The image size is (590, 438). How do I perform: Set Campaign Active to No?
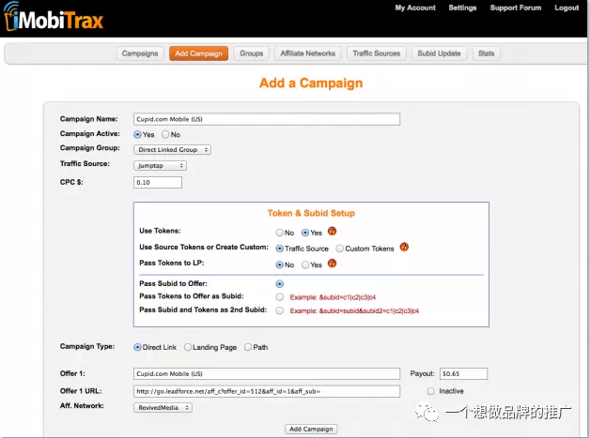point(165,134)
